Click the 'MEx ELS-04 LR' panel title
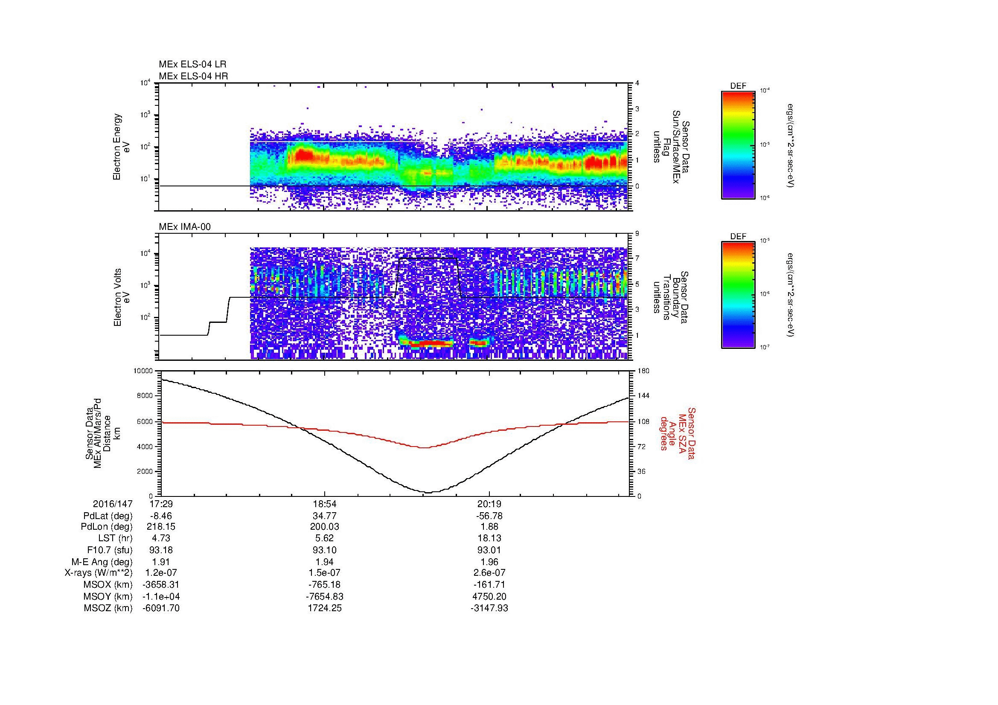The image size is (998, 705). (192, 64)
